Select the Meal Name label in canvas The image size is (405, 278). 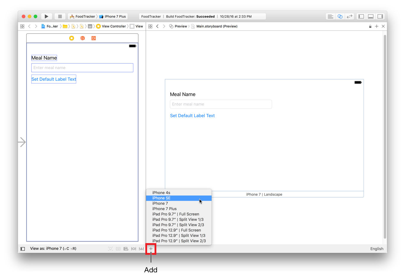pos(44,58)
